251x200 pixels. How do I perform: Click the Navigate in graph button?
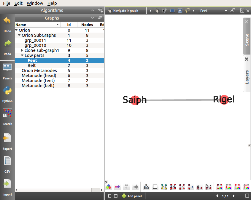[123, 11]
